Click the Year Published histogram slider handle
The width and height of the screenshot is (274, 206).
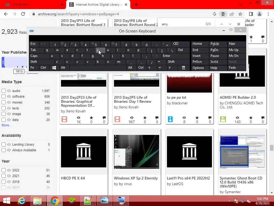(3, 62)
